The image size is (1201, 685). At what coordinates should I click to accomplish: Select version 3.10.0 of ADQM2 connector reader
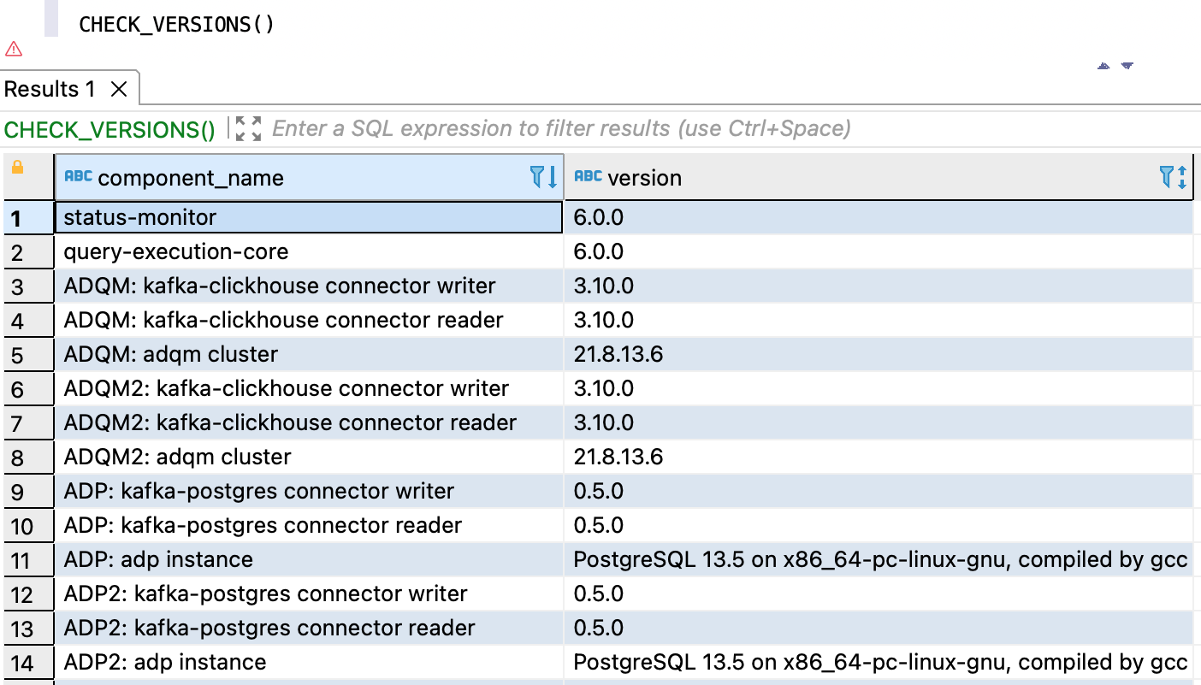[879, 422]
